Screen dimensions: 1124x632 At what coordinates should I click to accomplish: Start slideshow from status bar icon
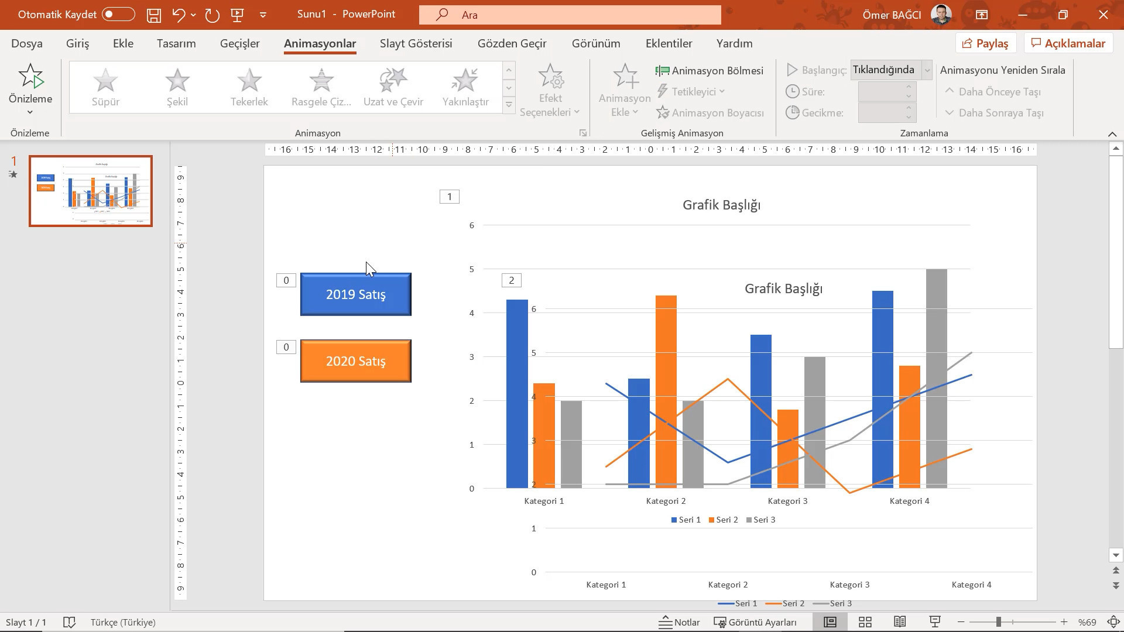(x=935, y=622)
